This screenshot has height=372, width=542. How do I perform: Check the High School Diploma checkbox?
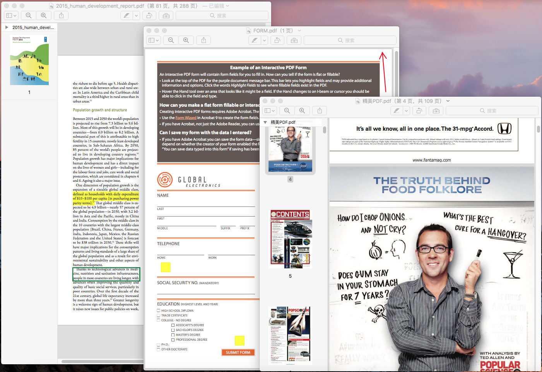pyautogui.click(x=159, y=311)
